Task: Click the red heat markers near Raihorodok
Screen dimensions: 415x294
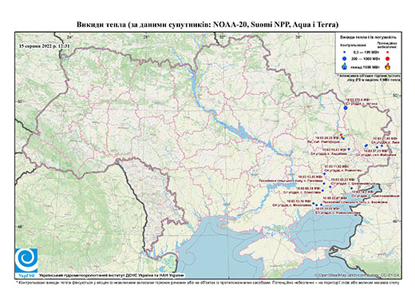Action: click(342, 135)
